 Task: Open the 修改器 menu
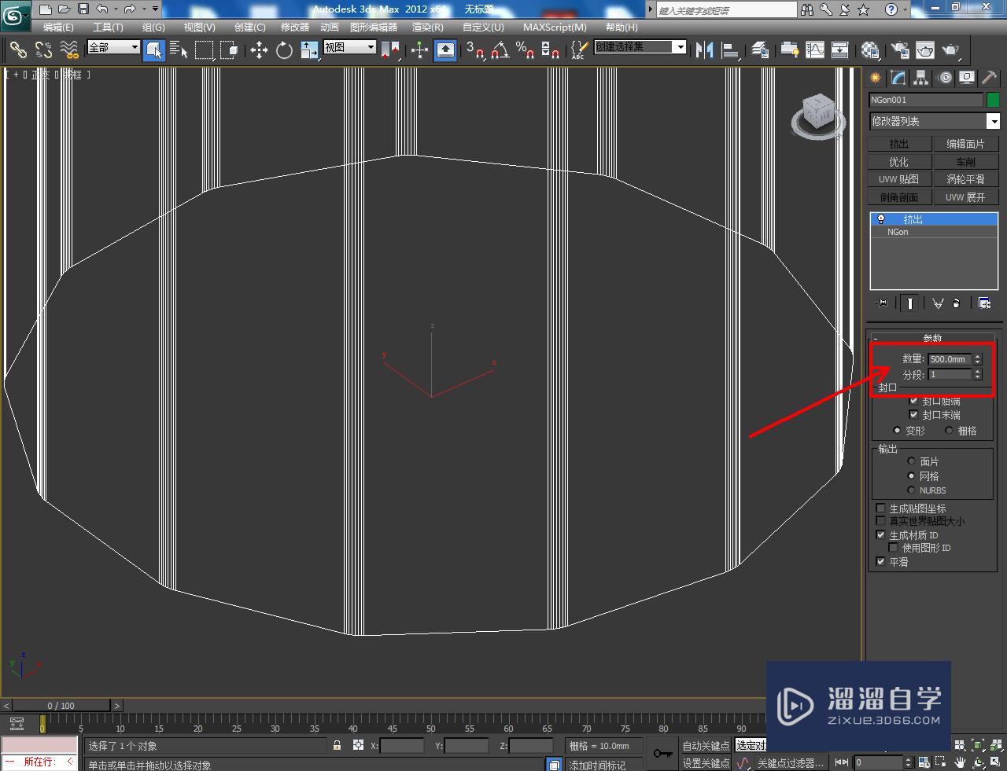click(x=295, y=27)
